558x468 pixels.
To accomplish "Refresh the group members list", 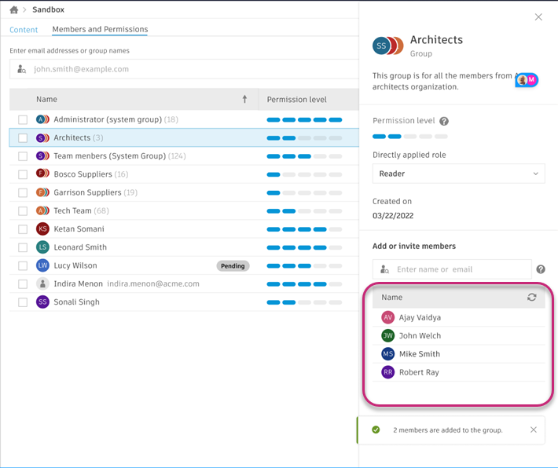I will point(532,298).
